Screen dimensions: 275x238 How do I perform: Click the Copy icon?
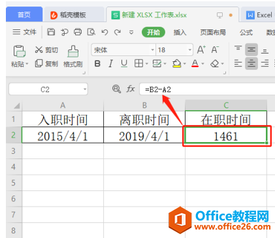click(39, 63)
